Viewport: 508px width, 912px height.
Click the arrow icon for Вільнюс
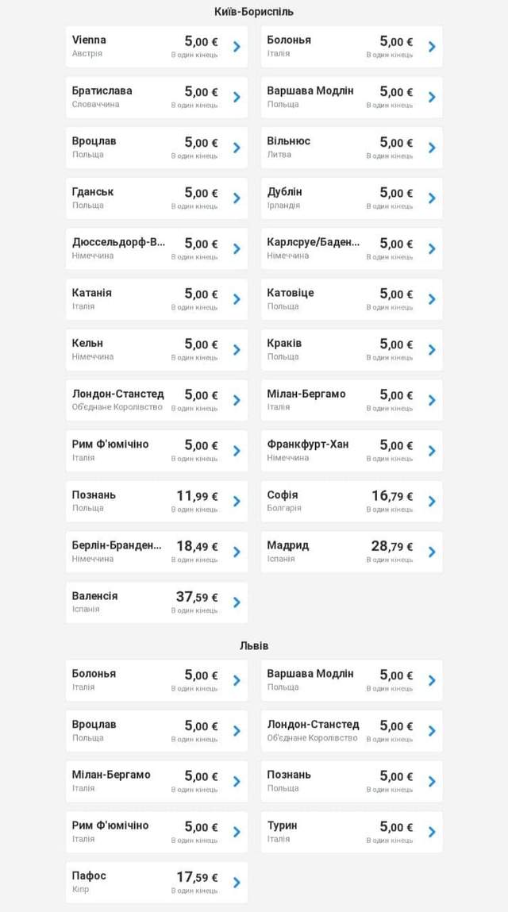pos(432,148)
